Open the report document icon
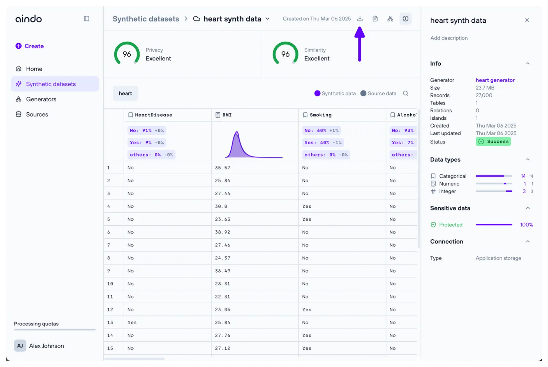548x367 pixels. (x=375, y=19)
